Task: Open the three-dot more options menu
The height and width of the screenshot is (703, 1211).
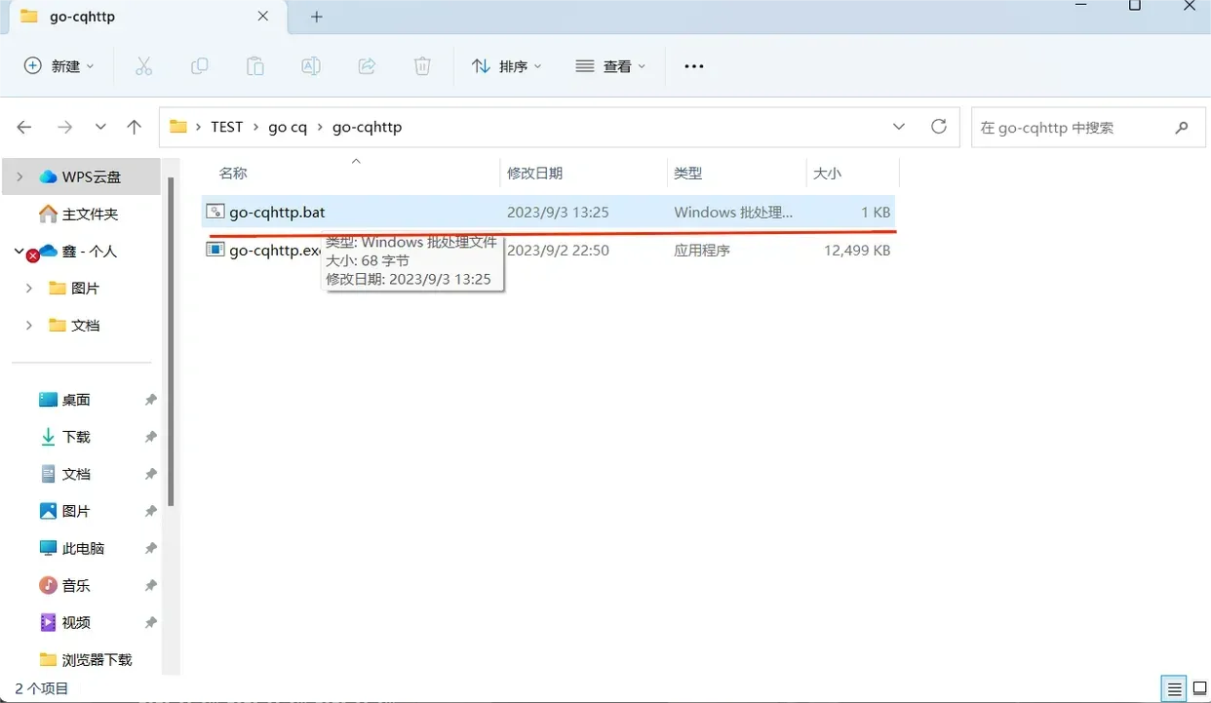Action: (x=693, y=66)
